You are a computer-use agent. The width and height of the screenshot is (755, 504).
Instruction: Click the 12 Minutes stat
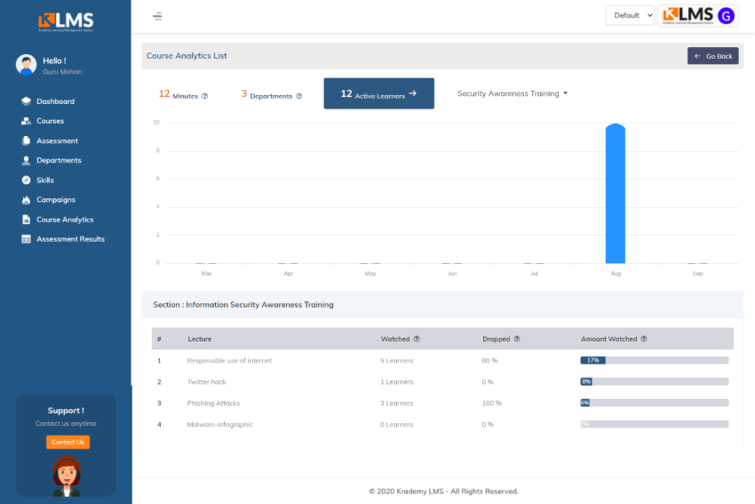[183, 94]
